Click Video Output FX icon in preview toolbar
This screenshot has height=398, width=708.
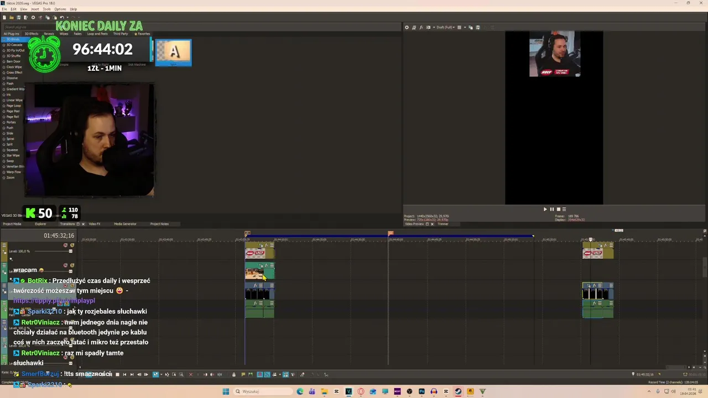click(421, 28)
